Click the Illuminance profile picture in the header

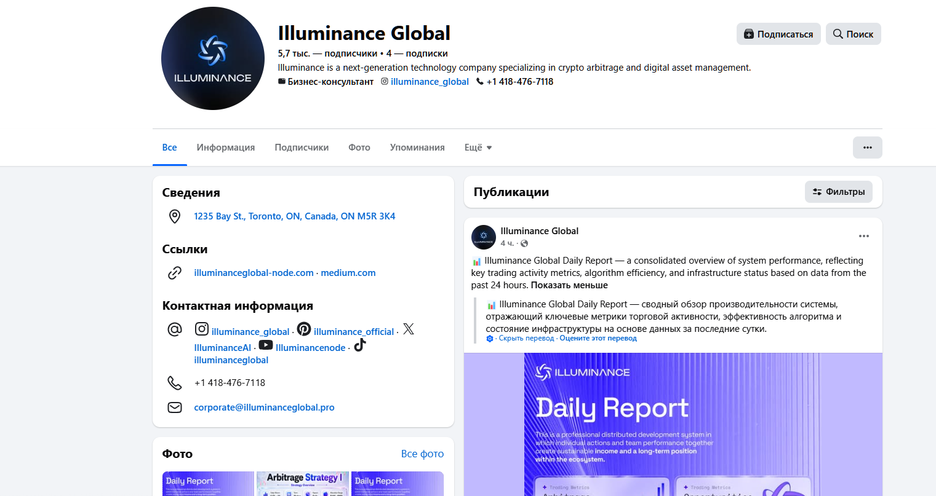(x=213, y=58)
